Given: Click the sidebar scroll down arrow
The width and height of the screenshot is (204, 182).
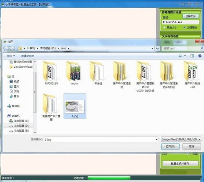Looking at the screenshot, I should pyautogui.click(x=35, y=132).
